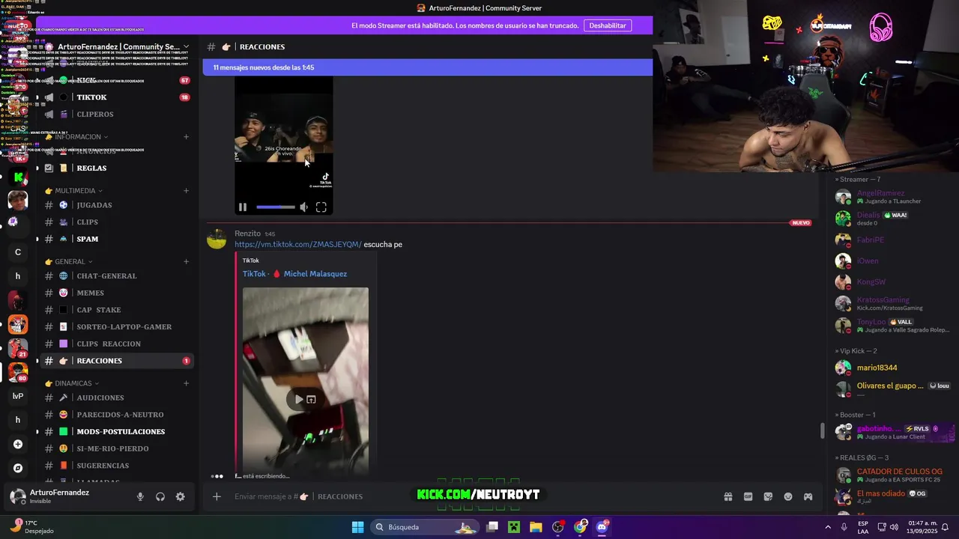Image resolution: width=959 pixels, height=539 pixels.
Task: Focus the Enviar mensaje input field
Action: [472, 496]
